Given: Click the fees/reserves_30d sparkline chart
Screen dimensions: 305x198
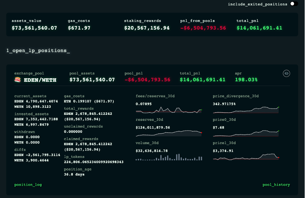Looking at the screenshot, I should (x=169, y=110).
